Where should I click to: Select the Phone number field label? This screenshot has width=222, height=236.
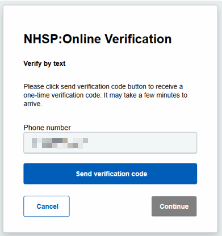pos(47,128)
